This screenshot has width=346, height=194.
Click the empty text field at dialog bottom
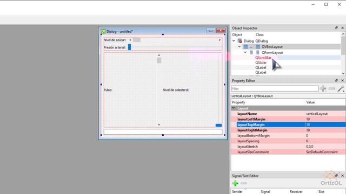point(163,131)
